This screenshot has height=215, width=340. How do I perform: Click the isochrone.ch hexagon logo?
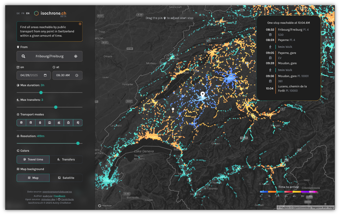(x=36, y=14)
